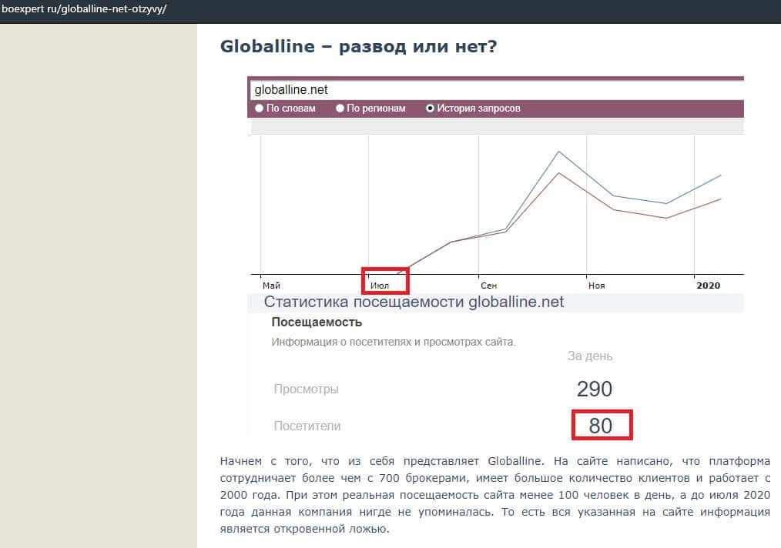Click the highest peak of the blue chart line
The image size is (781, 548).
click(559, 152)
